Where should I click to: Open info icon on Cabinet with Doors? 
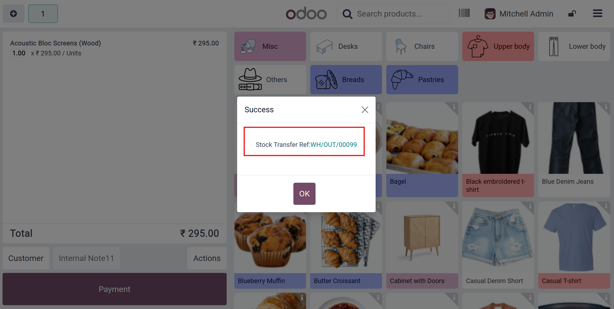coord(454,206)
